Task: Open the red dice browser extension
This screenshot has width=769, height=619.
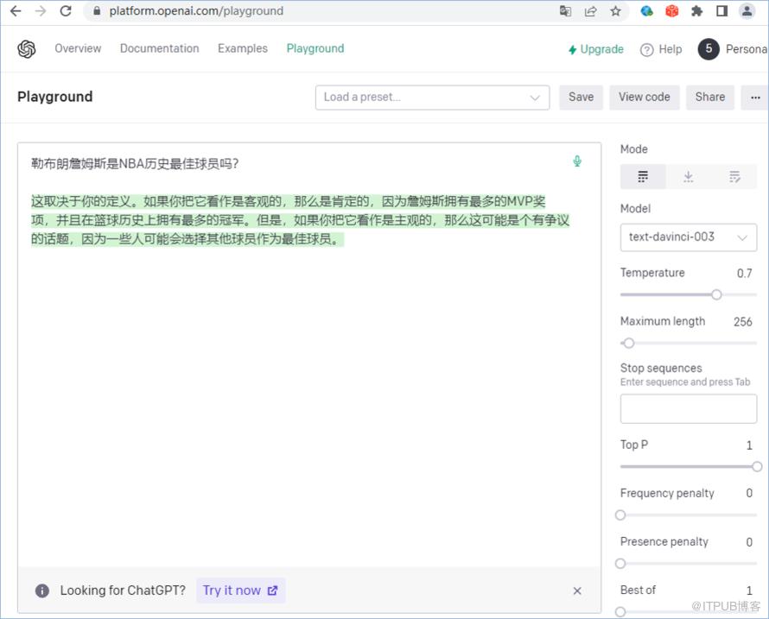Action: (x=672, y=10)
